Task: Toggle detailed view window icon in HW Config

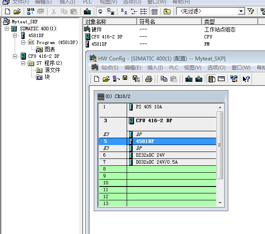Action: (221, 79)
